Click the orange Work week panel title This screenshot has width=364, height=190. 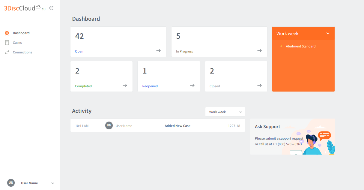[x=288, y=34]
